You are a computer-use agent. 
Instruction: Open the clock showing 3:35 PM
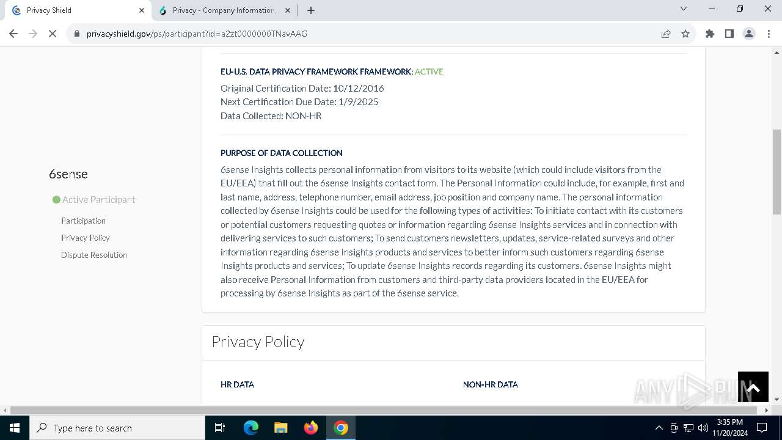tap(729, 428)
